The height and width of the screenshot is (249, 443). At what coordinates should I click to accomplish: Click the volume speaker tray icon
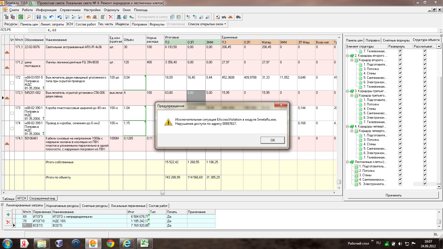(x=400, y=244)
